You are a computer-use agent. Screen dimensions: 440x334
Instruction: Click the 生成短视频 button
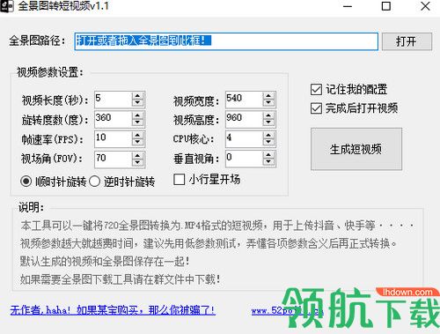(356, 149)
